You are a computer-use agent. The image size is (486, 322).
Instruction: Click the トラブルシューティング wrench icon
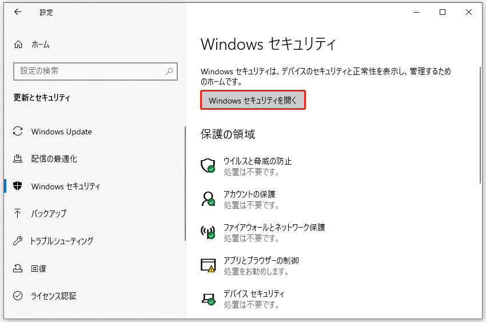pyautogui.click(x=18, y=241)
